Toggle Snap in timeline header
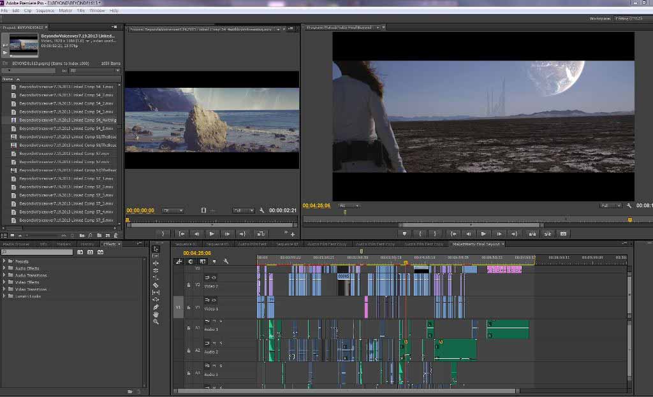This screenshot has height=397, width=653. pos(191,261)
